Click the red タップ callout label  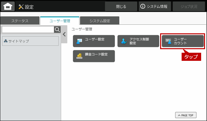[x=191, y=57]
